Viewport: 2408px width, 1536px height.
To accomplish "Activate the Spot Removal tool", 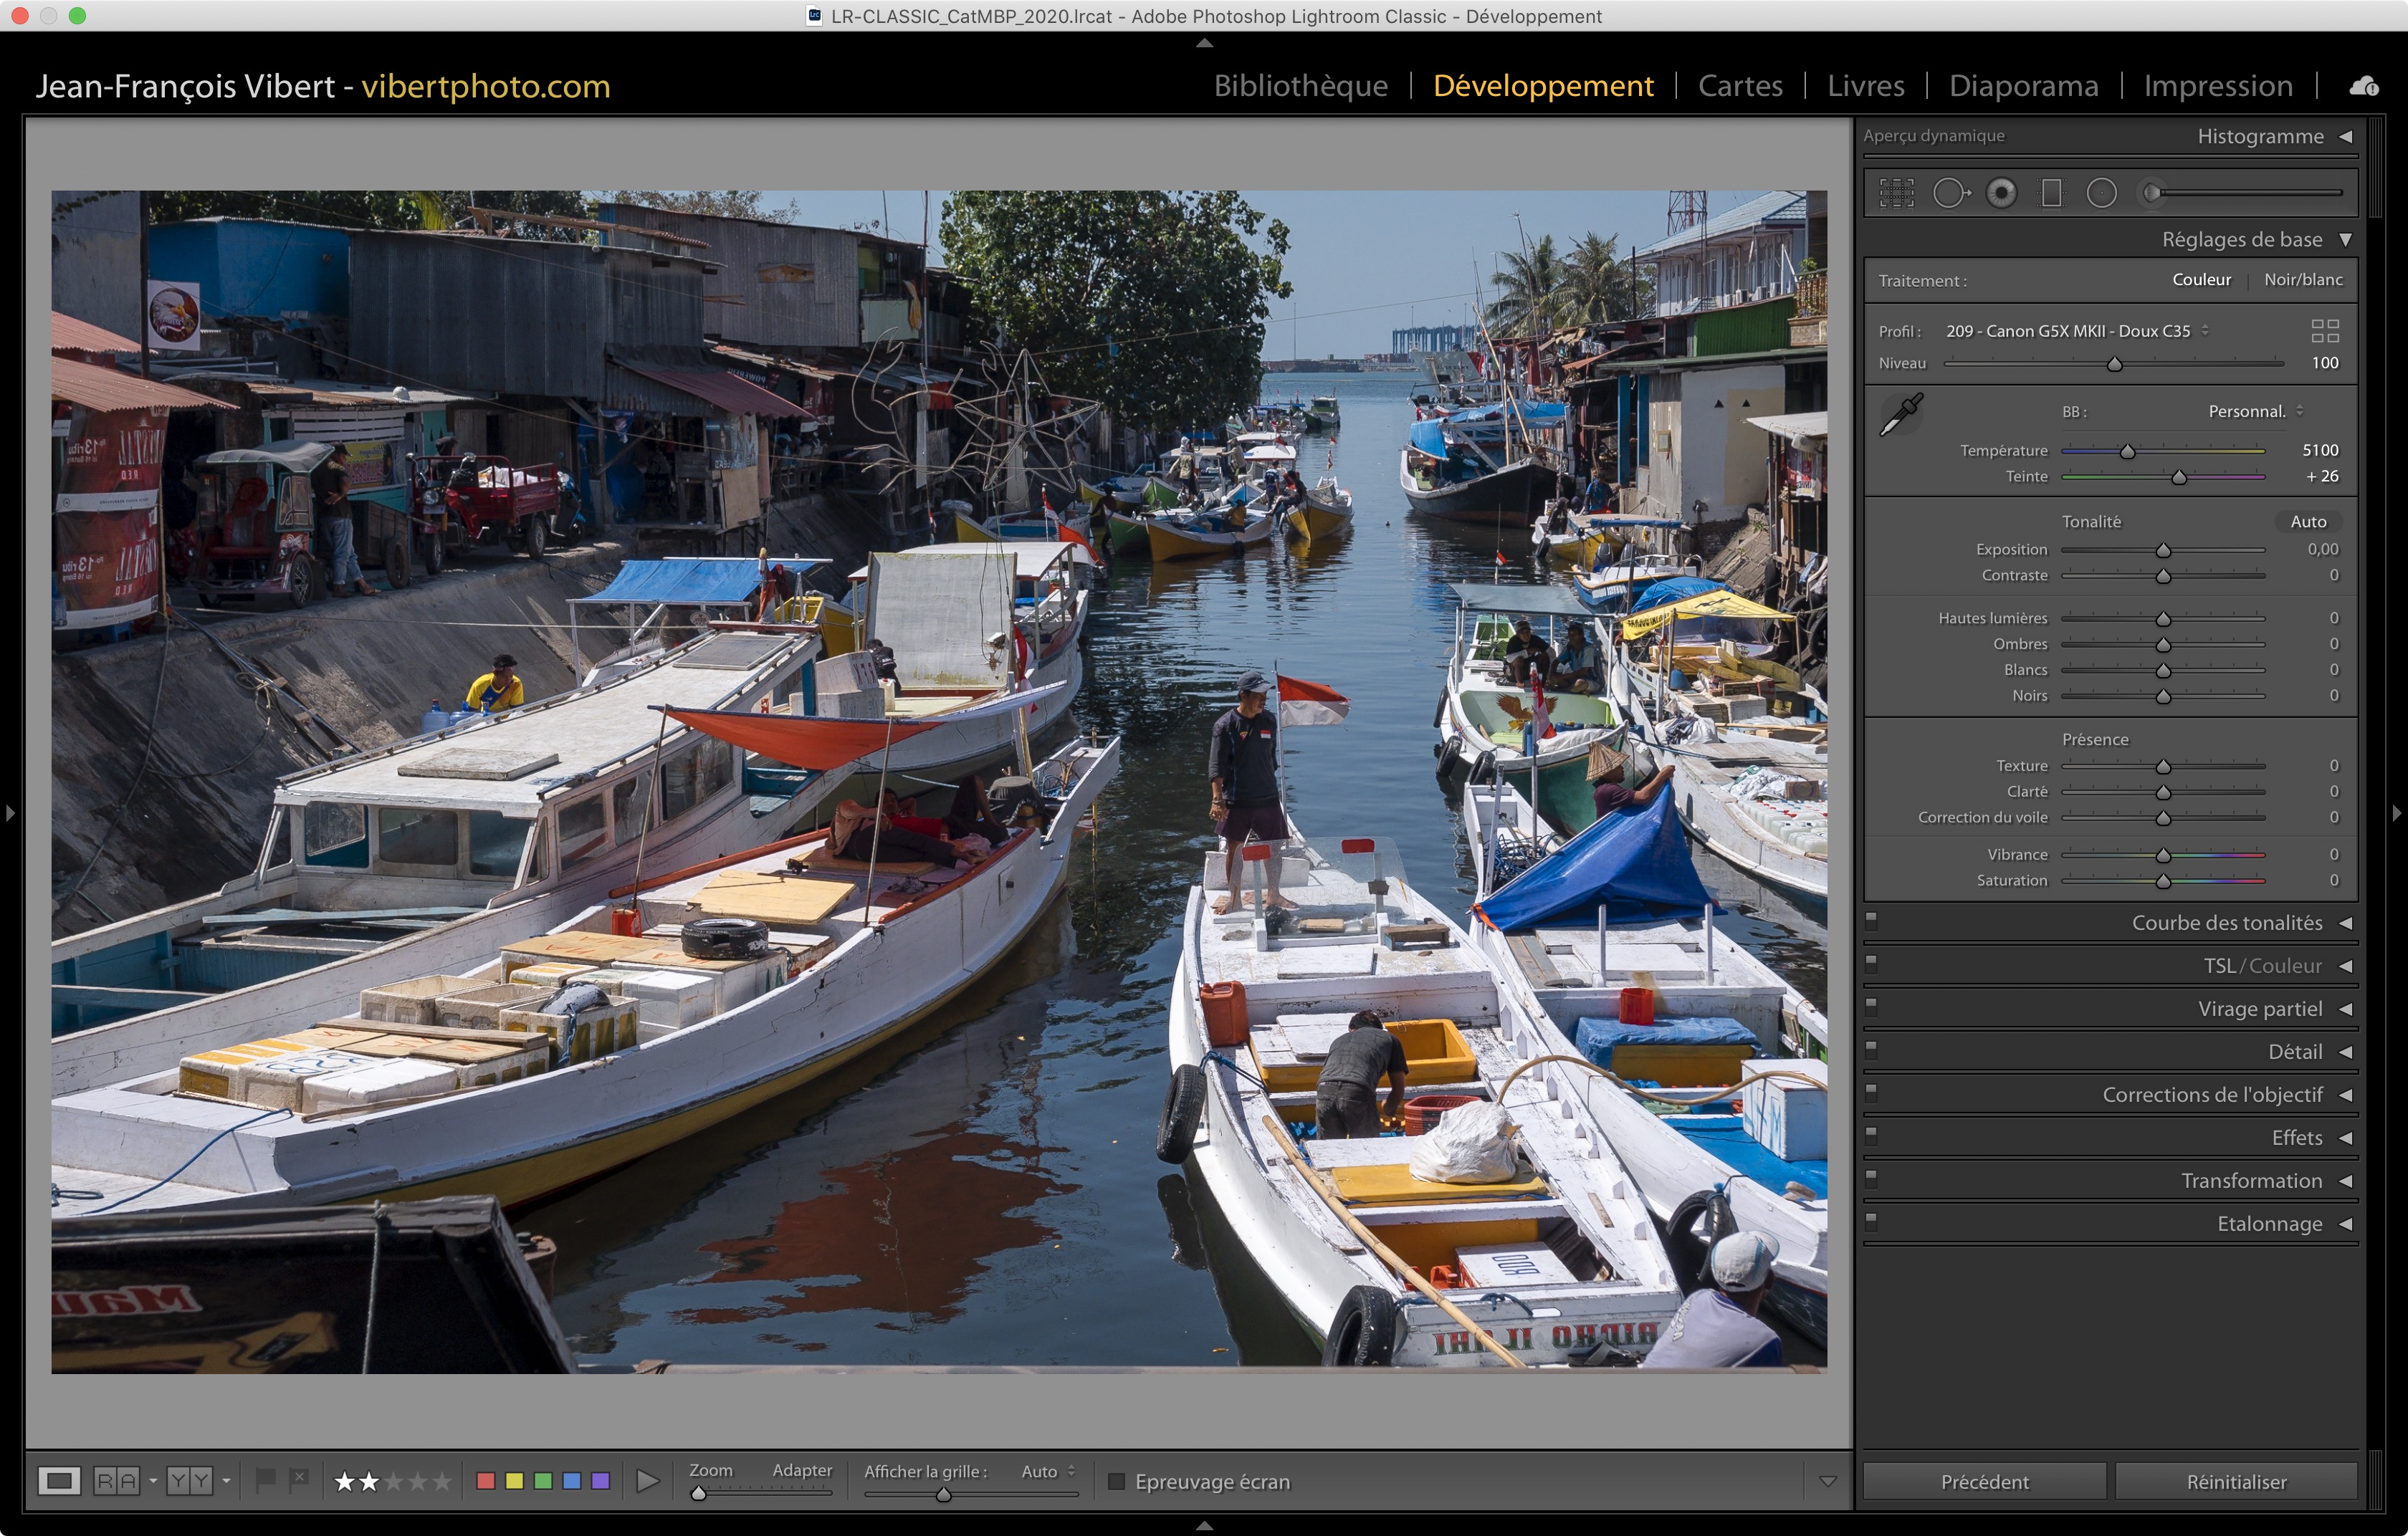I will click(1950, 193).
